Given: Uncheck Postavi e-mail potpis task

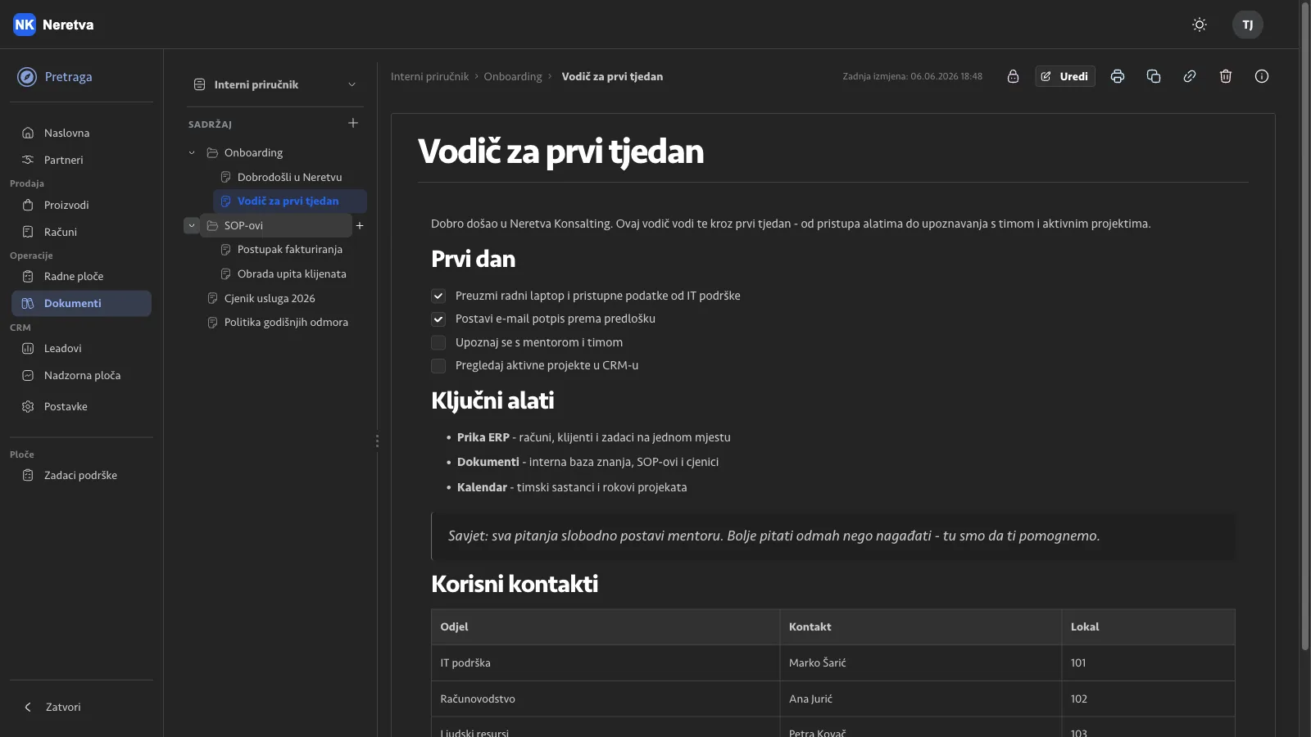Looking at the screenshot, I should (x=438, y=319).
